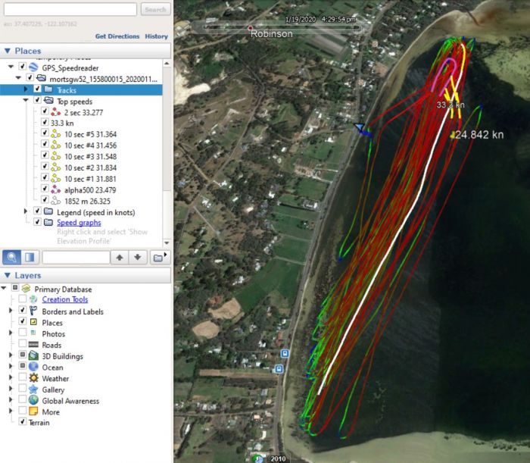Image resolution: width=530 pixels, height=463 pixels.
Task: Click the Places filter text field
Action: tap(76, 258)
